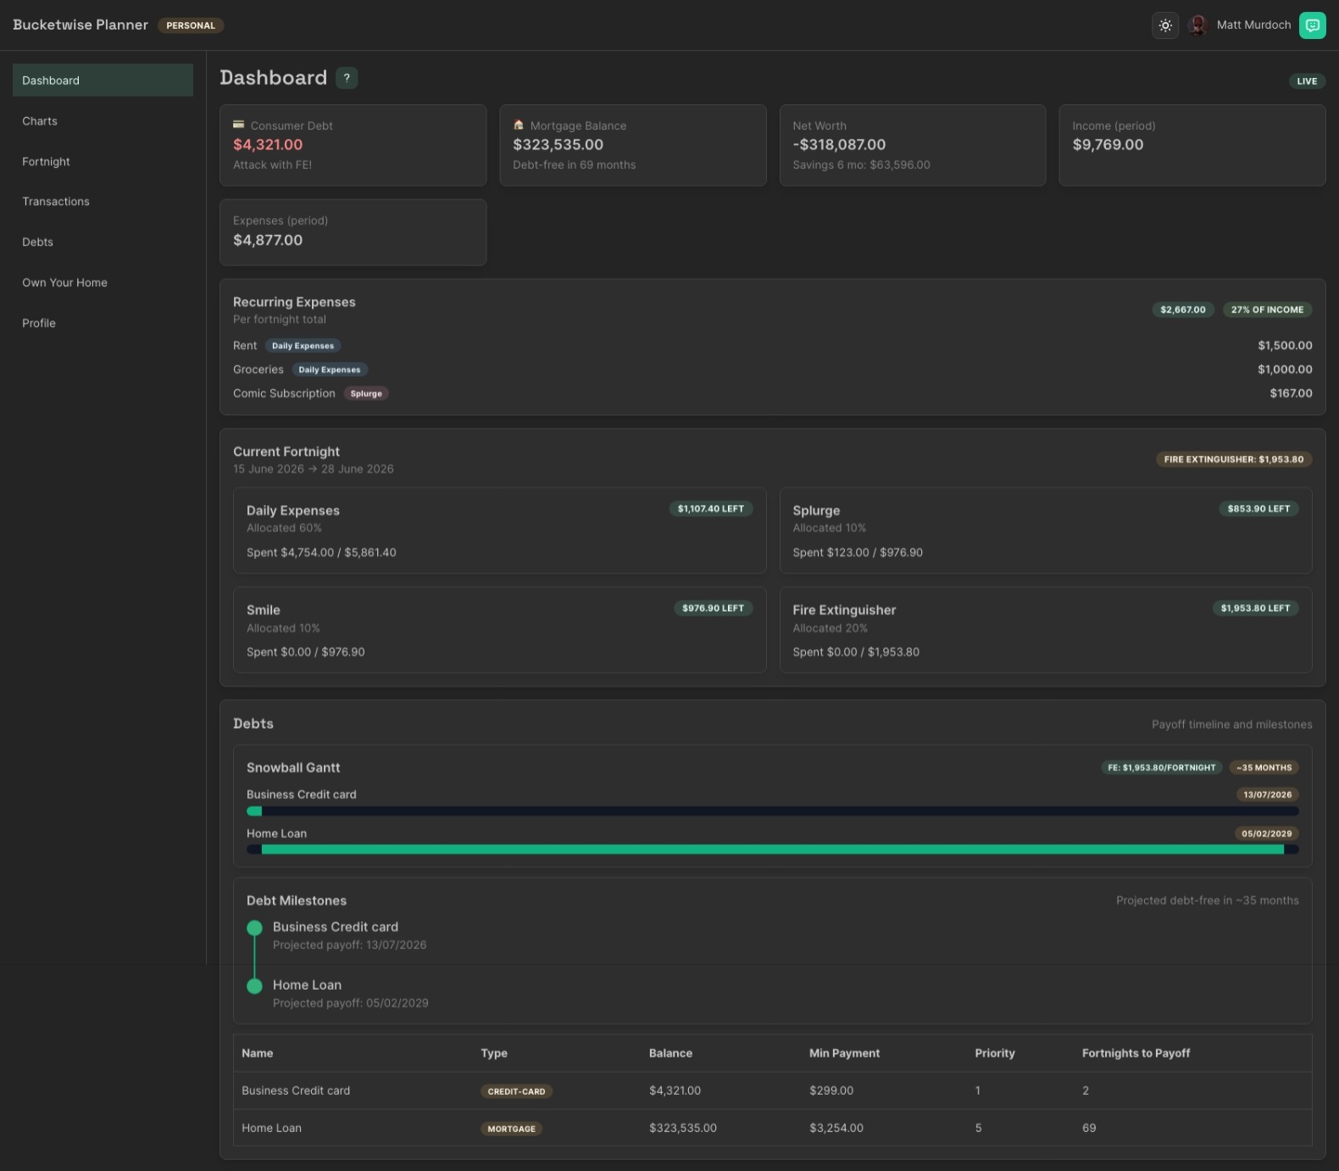Open the Dashboard help question mark
Viewport: 1339px width, 1171px height.
[x=347, y=78]
